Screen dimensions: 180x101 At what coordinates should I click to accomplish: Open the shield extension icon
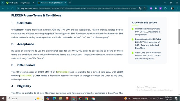156,8
